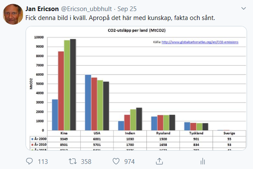Open the CO2-utsläpp chart image
The width and height of the screenshot is (253, 169).
pyautogui.click(x=136, y=88)
